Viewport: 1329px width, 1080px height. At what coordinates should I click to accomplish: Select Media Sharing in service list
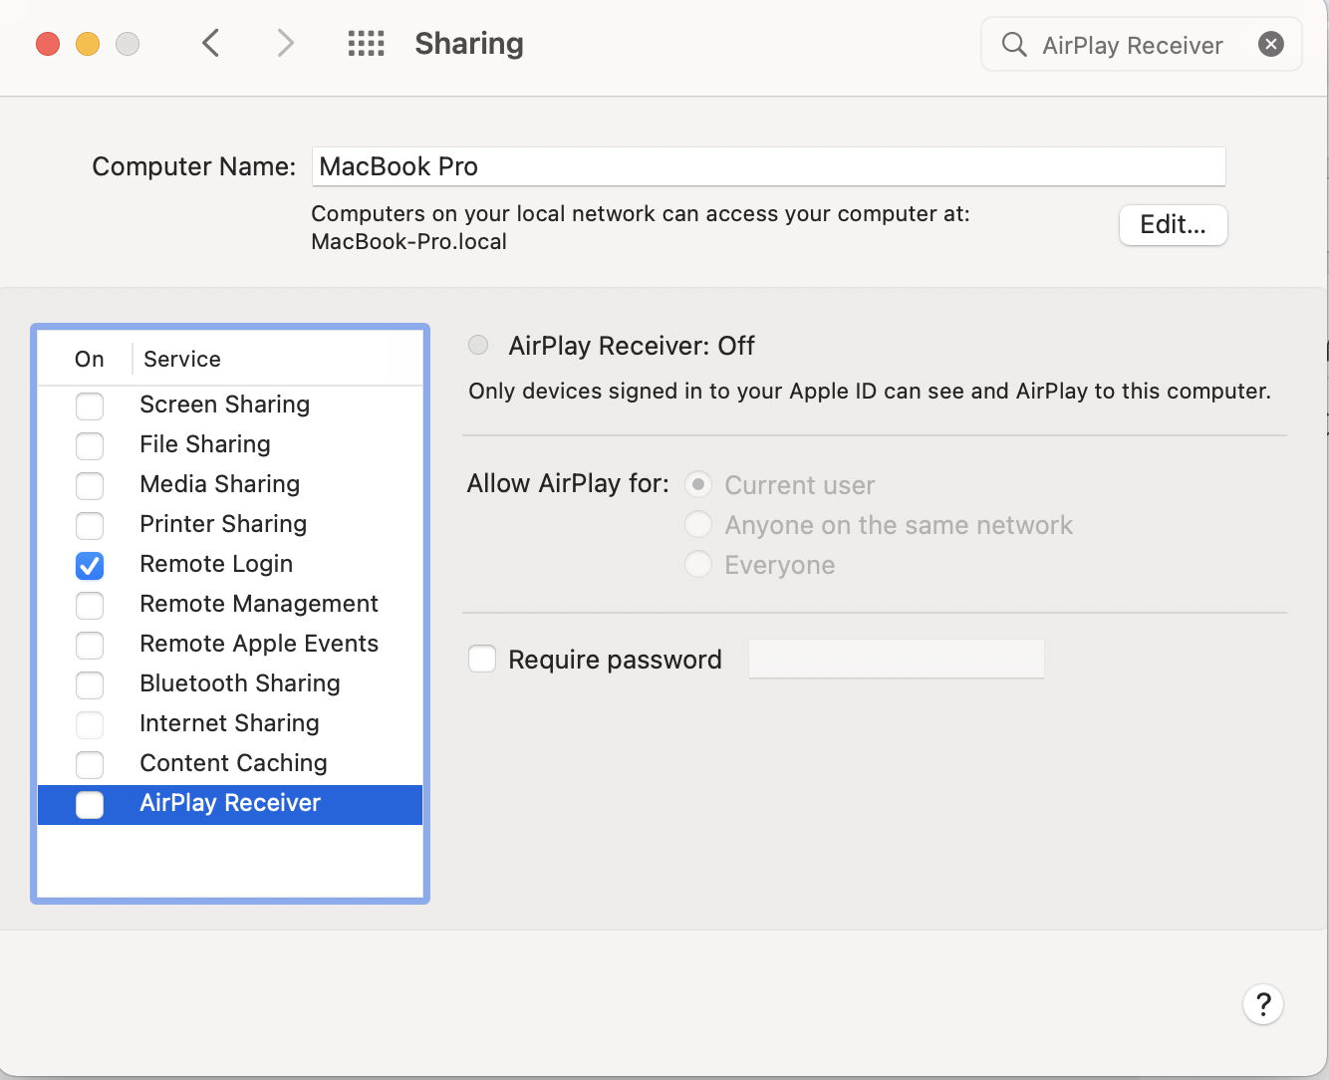point(230,484)
